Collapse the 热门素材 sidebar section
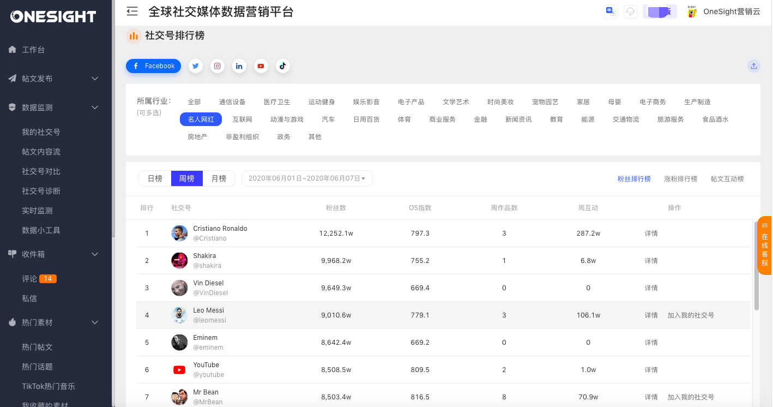This screenshot has height=407, width=773. (x=95, y=322)
